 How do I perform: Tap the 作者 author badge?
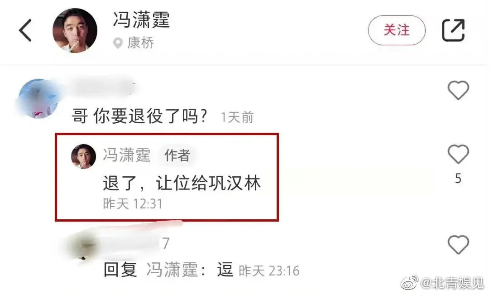tap(177, 155)
